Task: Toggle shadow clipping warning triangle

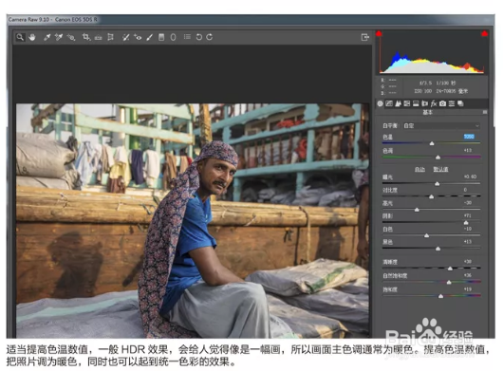Action: click(x=379, y=33)
